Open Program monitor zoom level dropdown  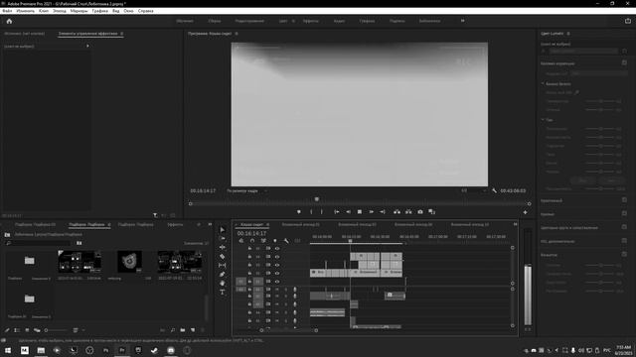247,190
